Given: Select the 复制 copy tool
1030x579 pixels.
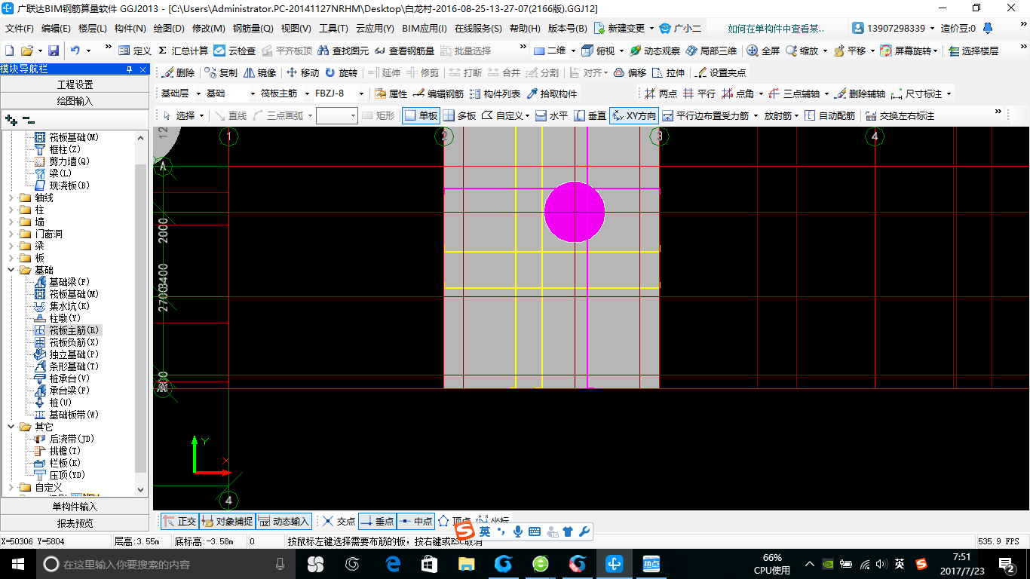Looking at the screenshot, I should tap(221, 73).
